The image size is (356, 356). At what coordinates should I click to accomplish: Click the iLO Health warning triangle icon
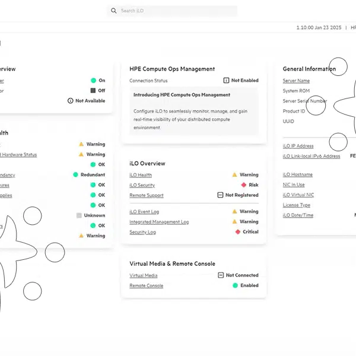tap(235, 175)
